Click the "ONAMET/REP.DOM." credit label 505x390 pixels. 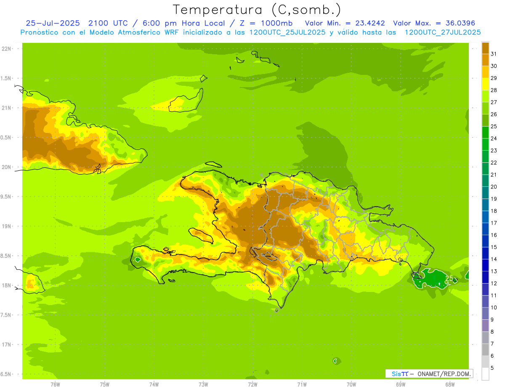click(x=444, y=374)
